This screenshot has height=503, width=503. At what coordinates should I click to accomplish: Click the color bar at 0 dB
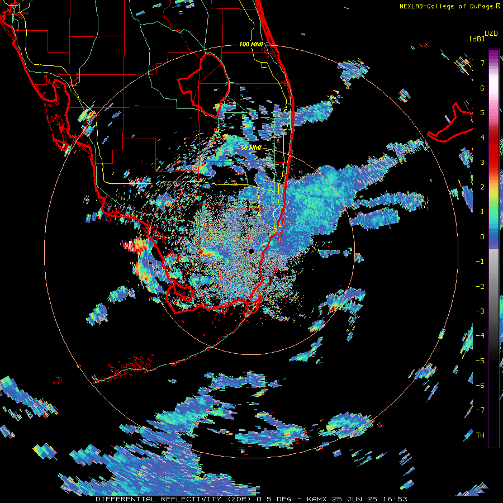click(x=493, y=237)
